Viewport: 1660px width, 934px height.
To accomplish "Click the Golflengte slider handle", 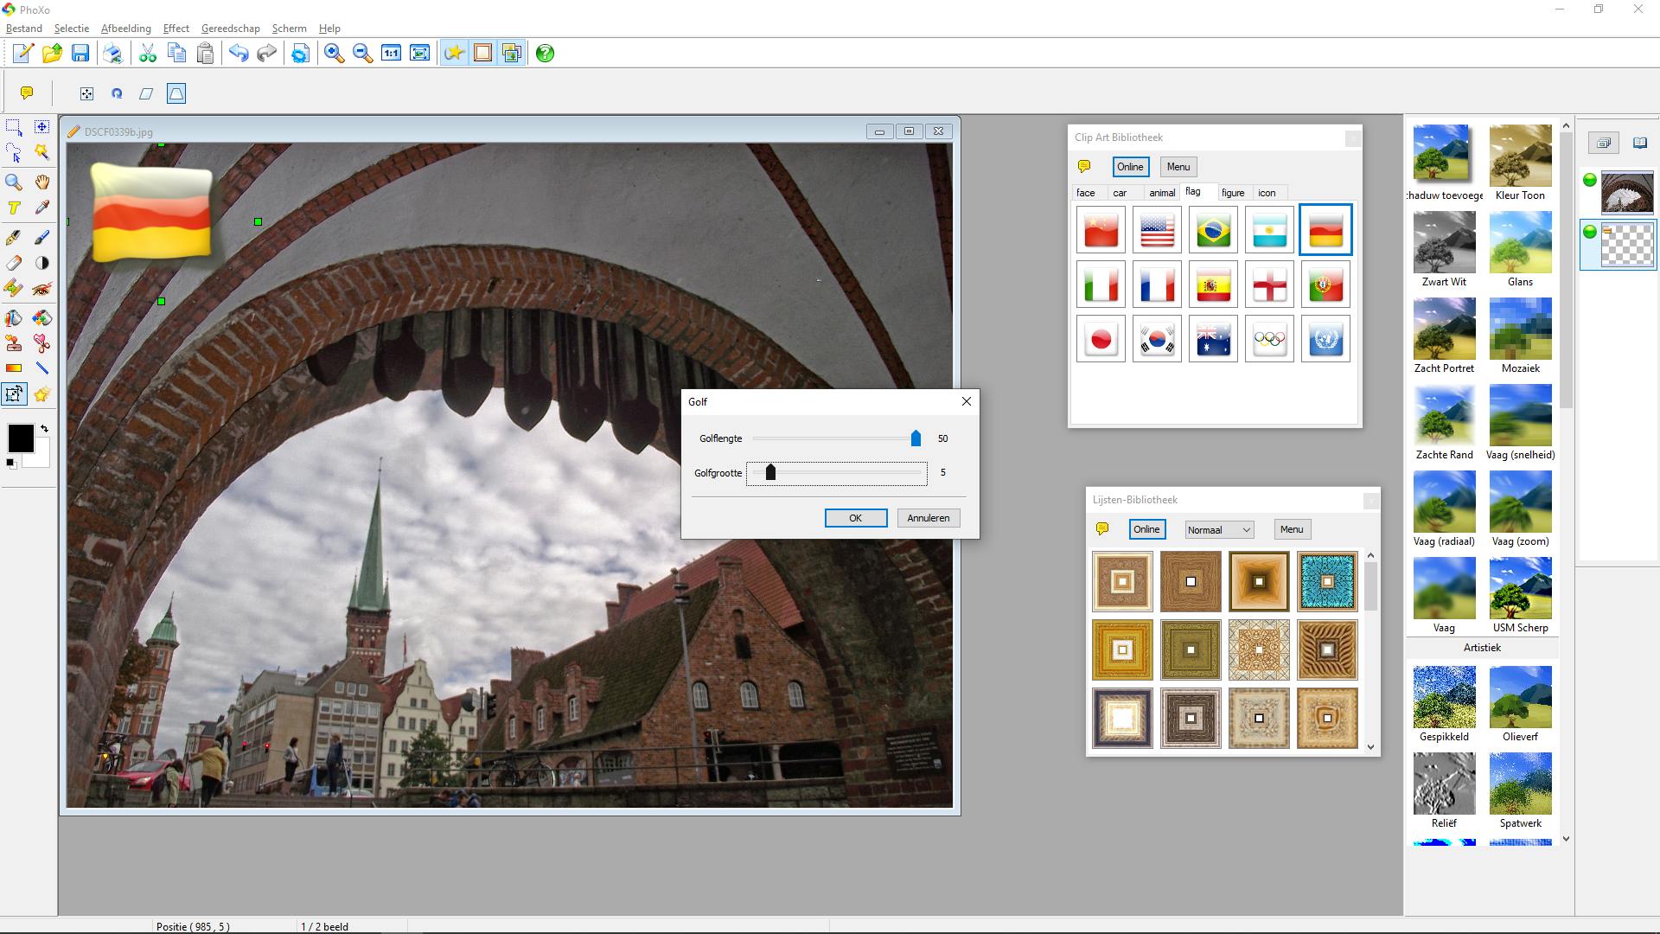I will (916, 439).
